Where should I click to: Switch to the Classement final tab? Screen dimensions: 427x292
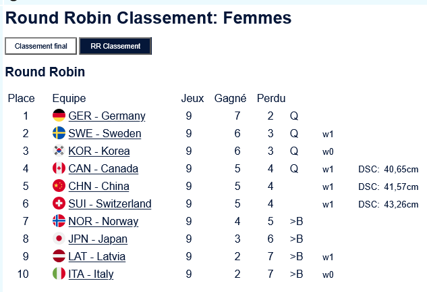click(x=41, y=46)
